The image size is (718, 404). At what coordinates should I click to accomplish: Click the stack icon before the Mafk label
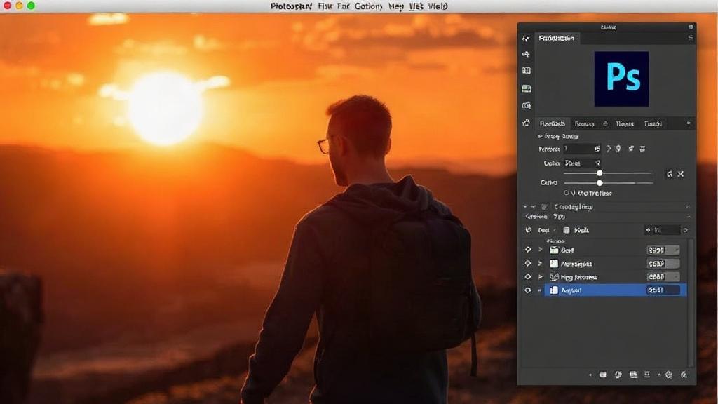pos(567,230)
